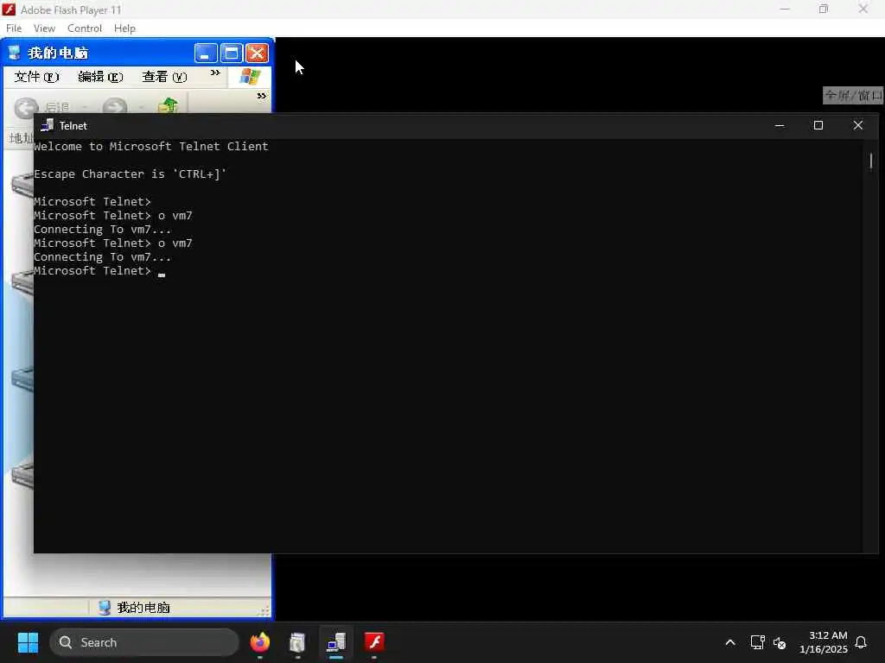Click the first 'Connecting To vm7...' line

point(102,229)
